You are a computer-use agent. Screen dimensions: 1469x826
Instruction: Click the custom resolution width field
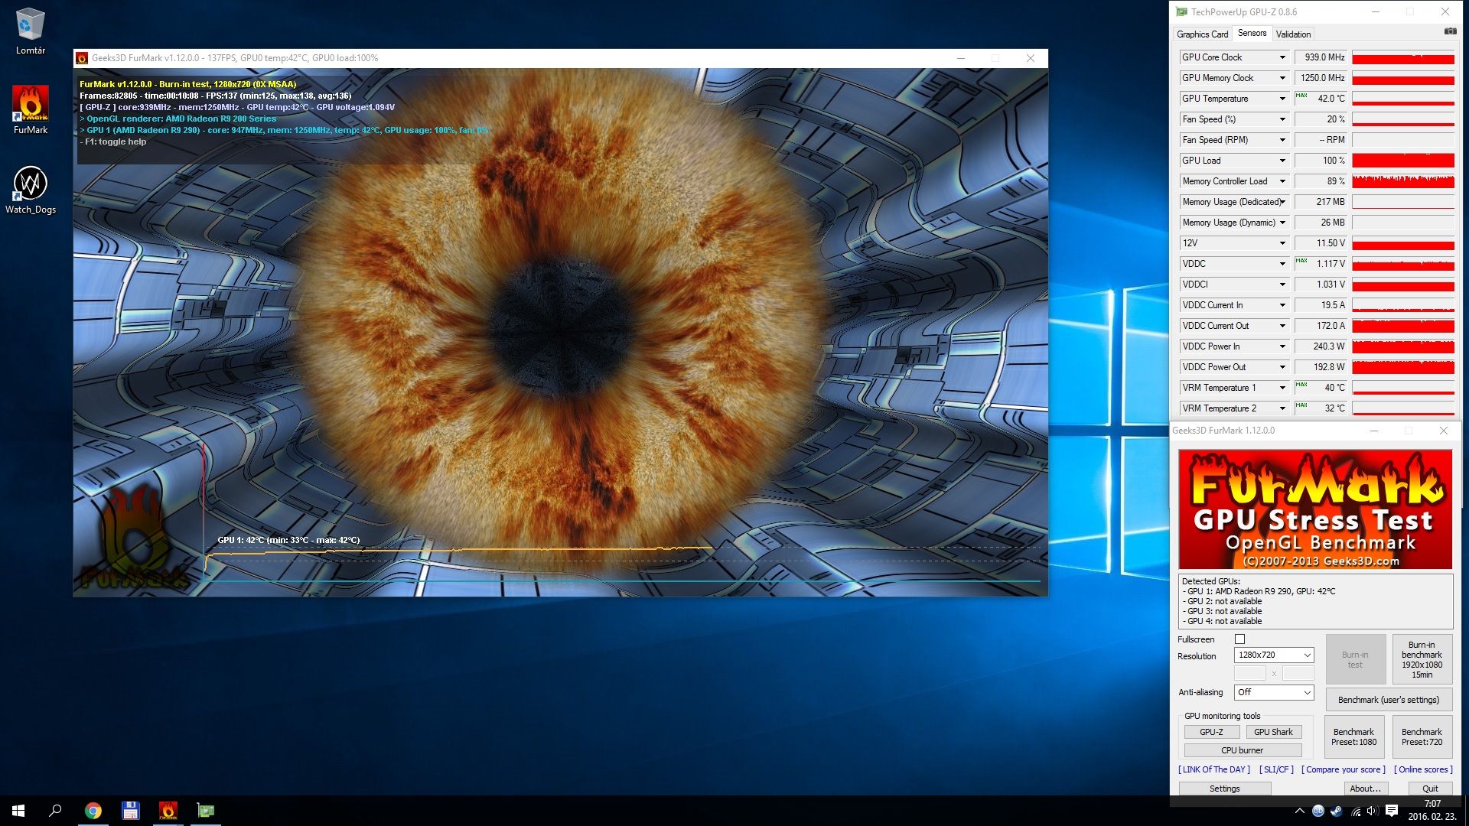[x=1250, y=673]
